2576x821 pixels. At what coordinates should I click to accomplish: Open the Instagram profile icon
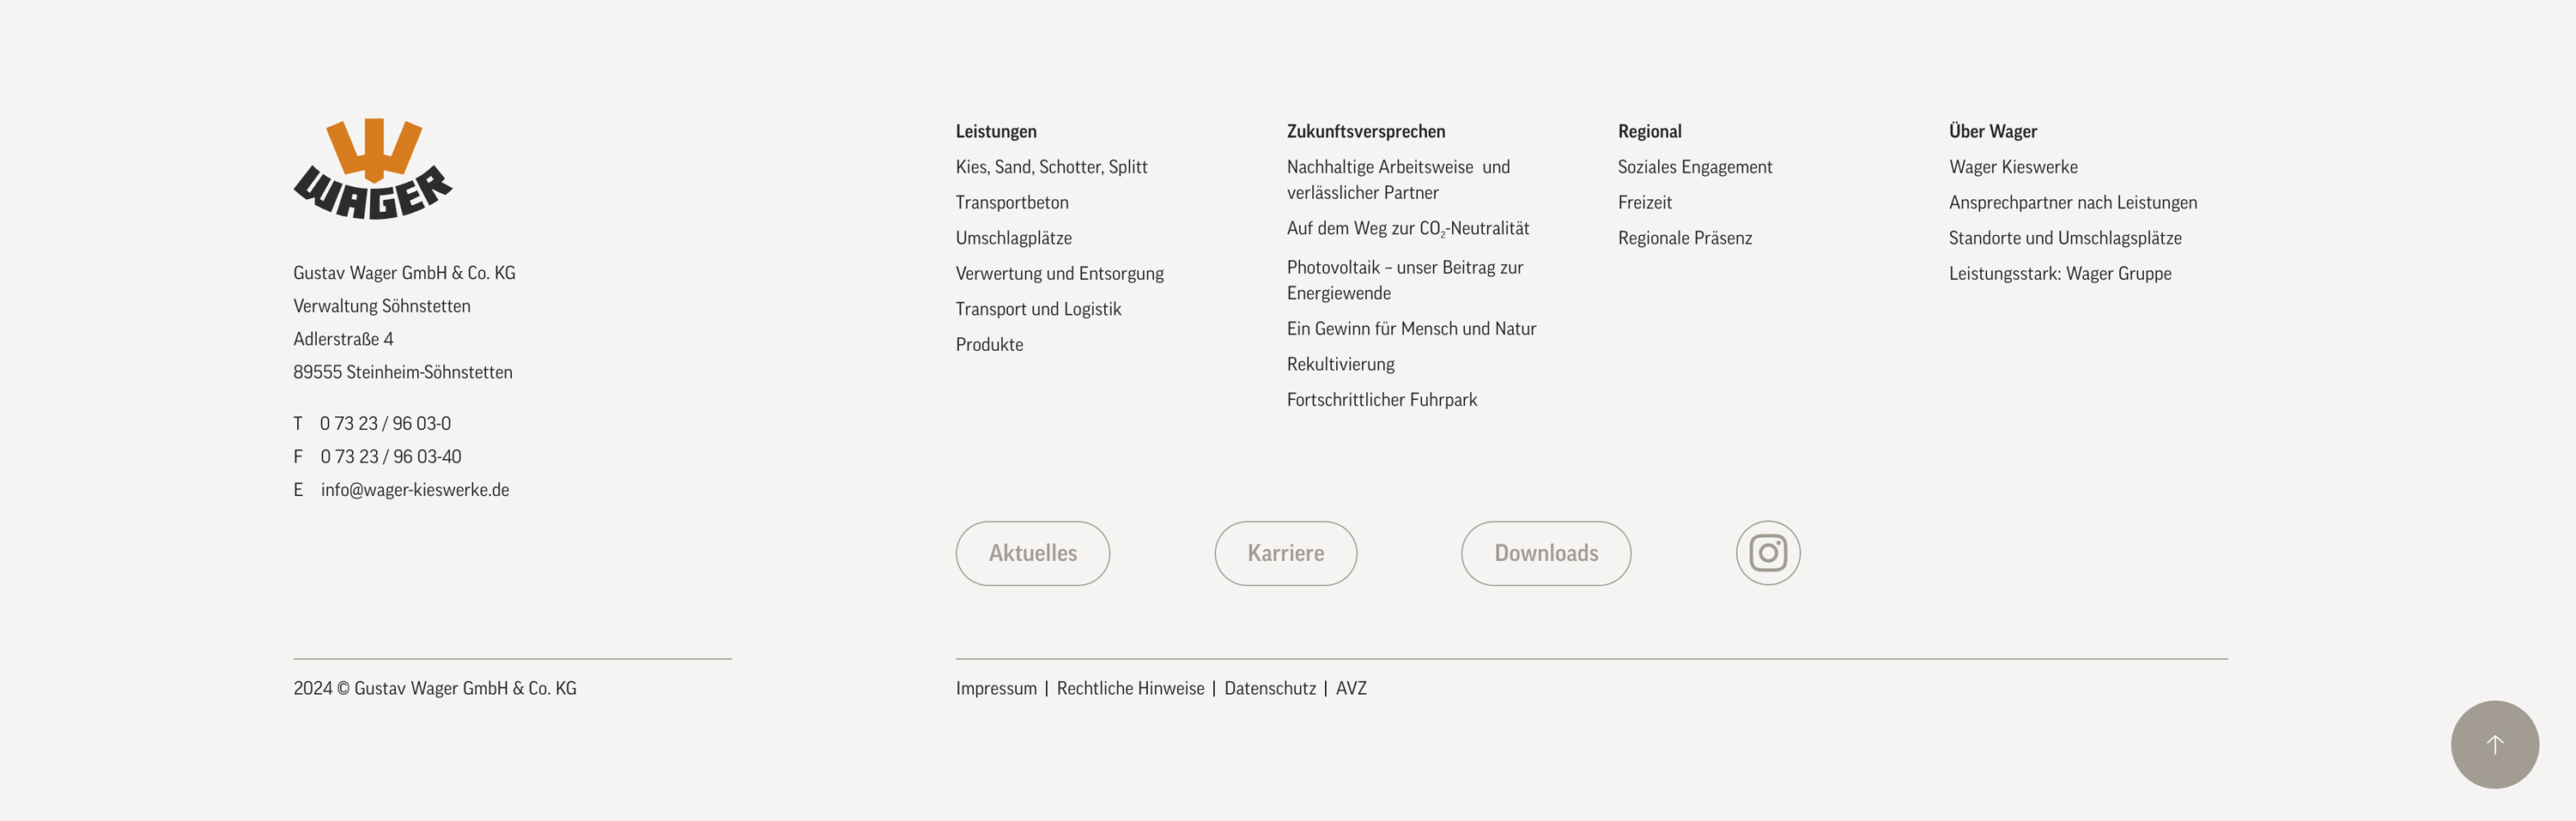point(1767,553)
